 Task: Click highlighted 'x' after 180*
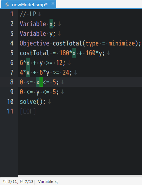coord(74,53)
